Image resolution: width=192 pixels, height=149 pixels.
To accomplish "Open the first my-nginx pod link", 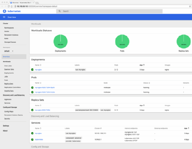I will point(45,87).
